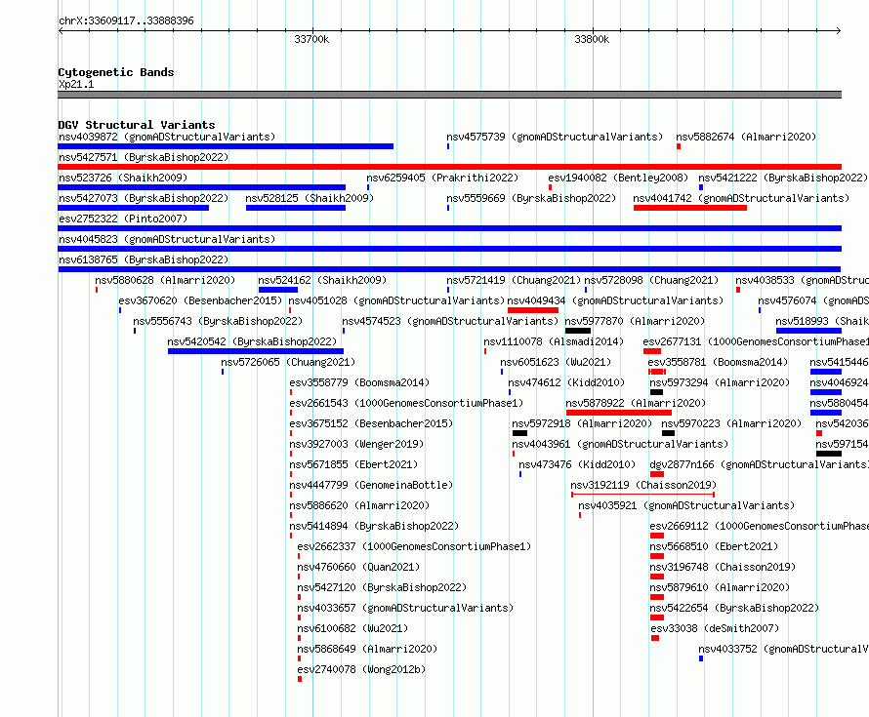Click nsv5868649 Almarri2020 label
869x717 pixels.
(367, 649)
